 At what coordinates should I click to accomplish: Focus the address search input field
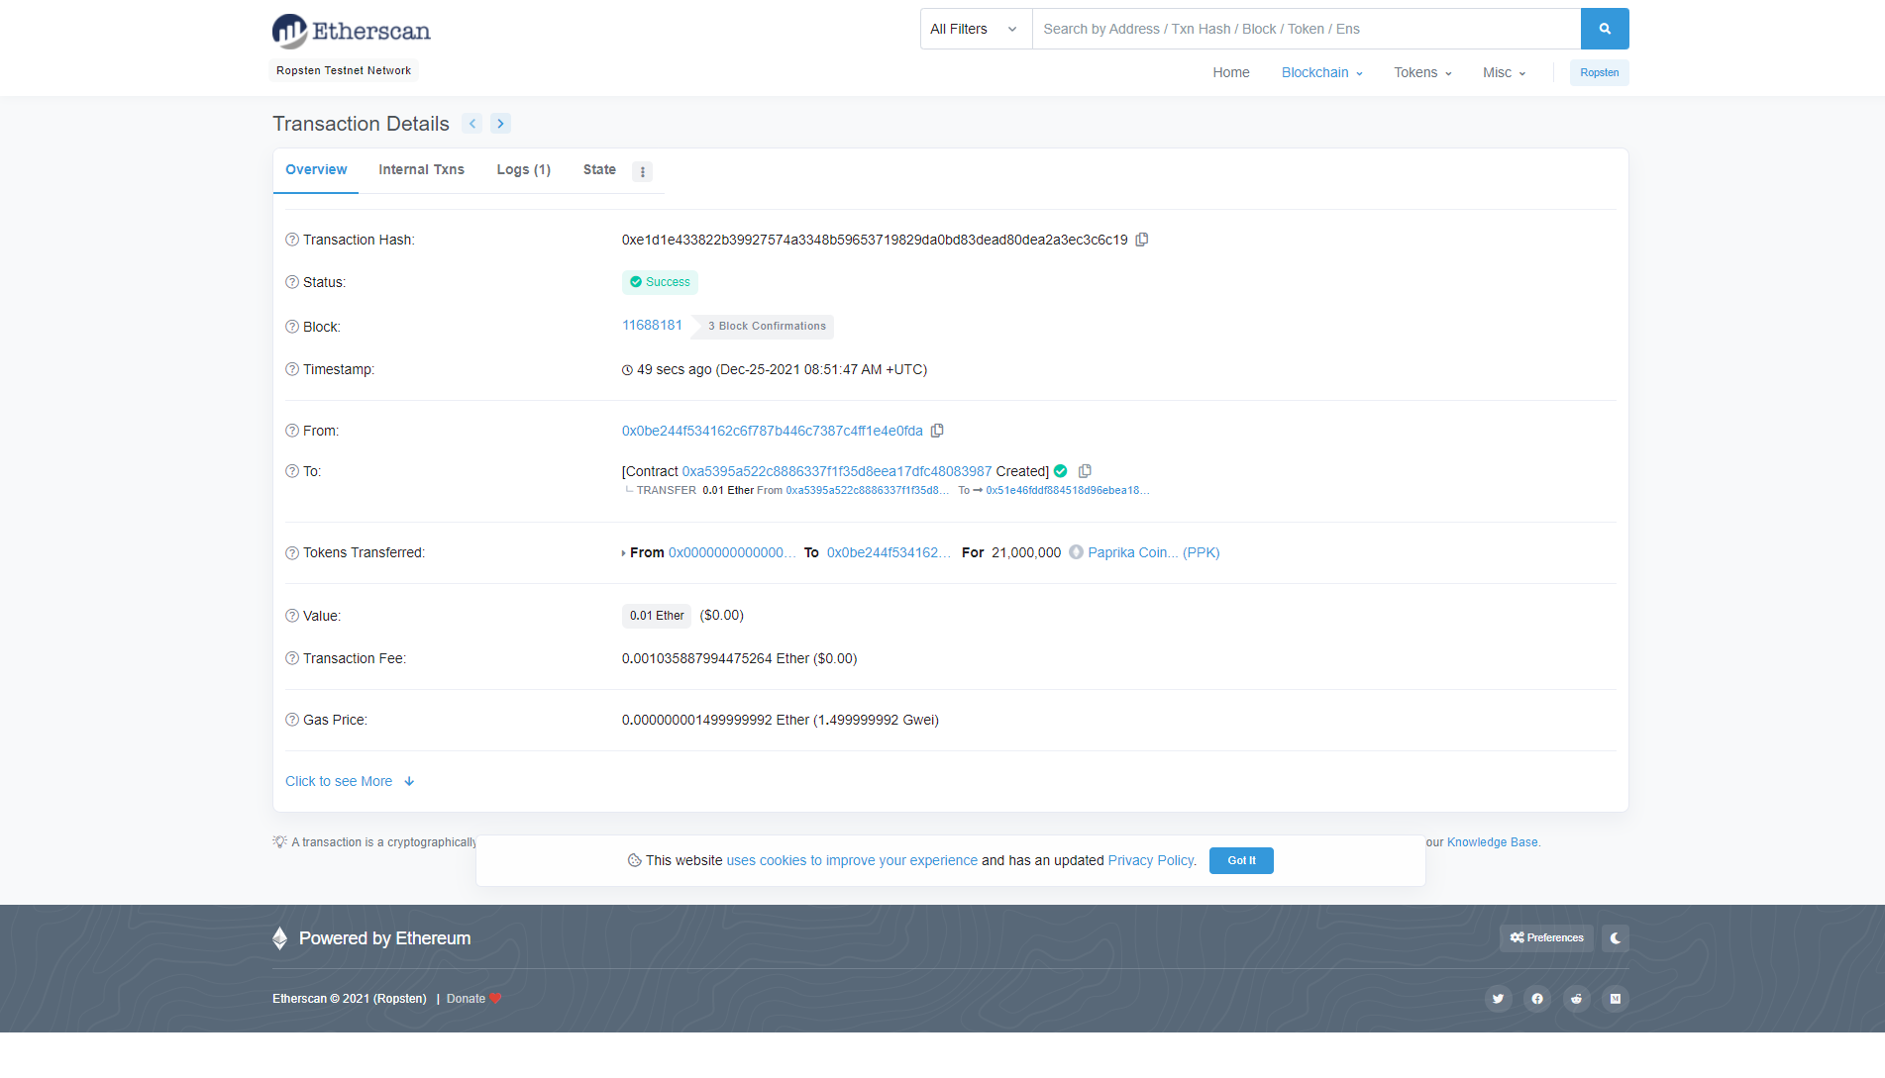point(1306,29)
